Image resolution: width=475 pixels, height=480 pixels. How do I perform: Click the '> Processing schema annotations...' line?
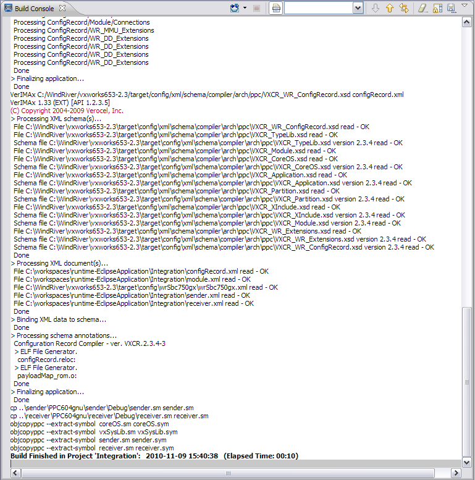[64, 335]
